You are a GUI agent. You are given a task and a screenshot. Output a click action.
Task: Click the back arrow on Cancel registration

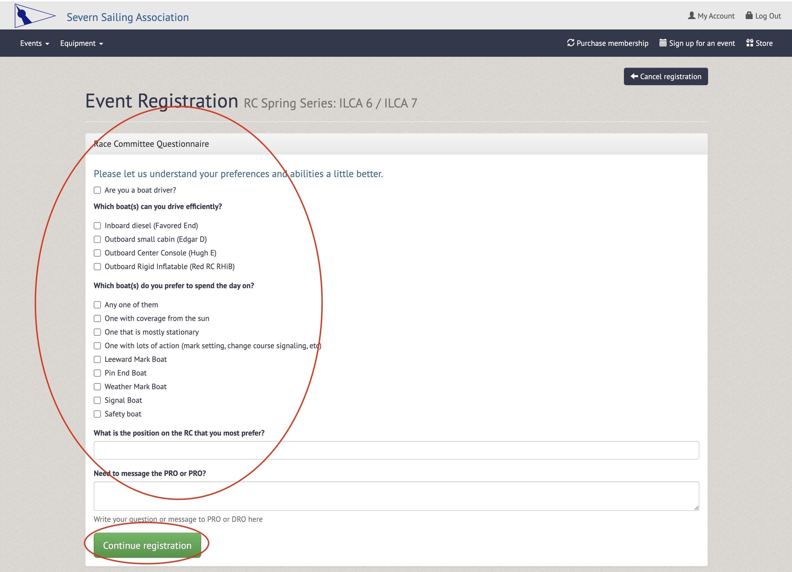[x=634, y=76]
